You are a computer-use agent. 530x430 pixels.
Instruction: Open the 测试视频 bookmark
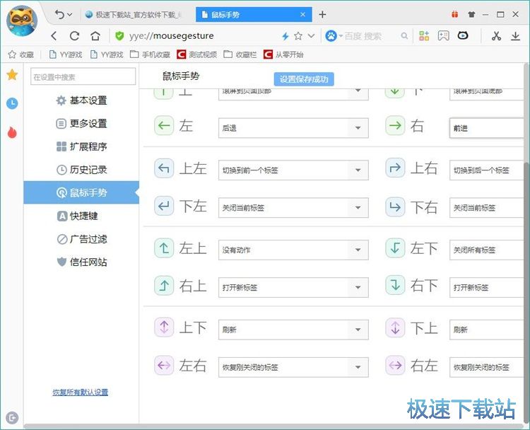tap(196, 54)
